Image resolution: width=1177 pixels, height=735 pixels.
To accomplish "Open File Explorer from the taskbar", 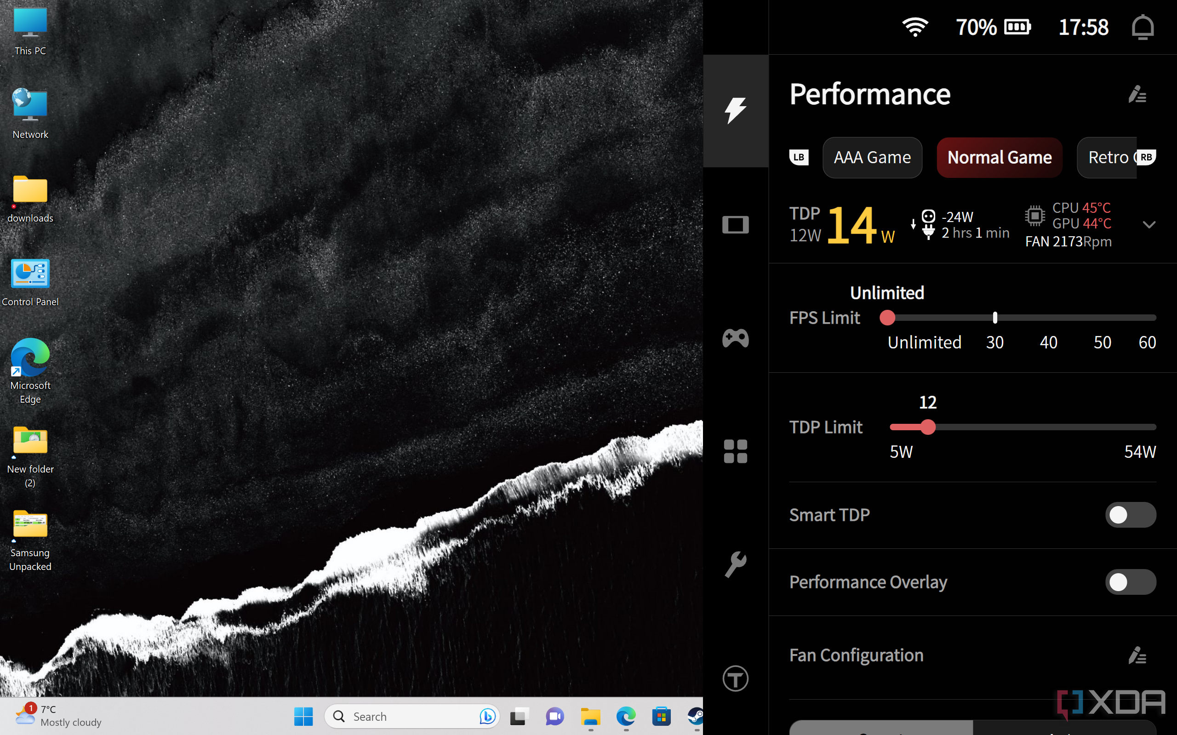I will (x=591, y=717).
